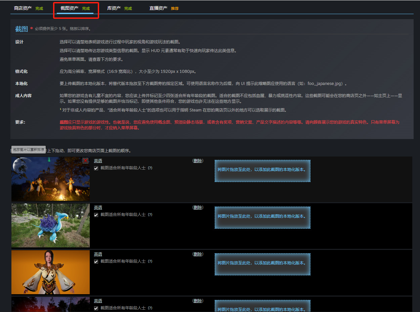
Task: Click the 英语 label of the robed woman screenshot
Action: click(x=98, y=254)
